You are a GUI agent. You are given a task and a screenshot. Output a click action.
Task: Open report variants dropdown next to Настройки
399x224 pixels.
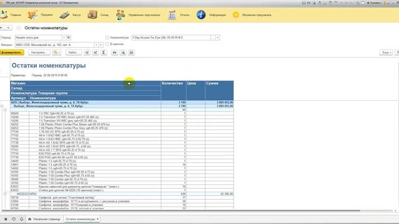coord(57,52)
